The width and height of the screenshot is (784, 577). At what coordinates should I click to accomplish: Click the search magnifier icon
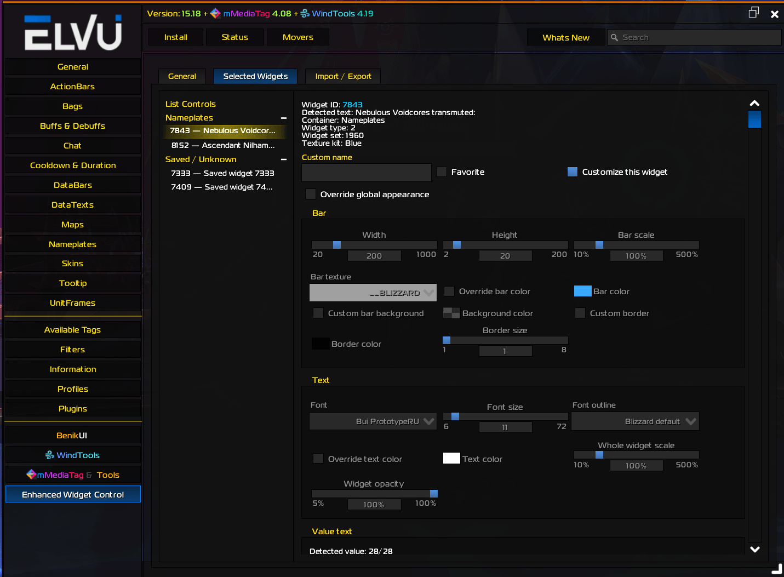pyautogui.click(x=614, y=37)
